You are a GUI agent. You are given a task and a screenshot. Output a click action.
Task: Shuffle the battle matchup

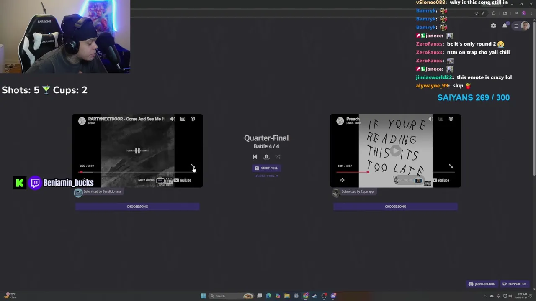tap(278, 157)
